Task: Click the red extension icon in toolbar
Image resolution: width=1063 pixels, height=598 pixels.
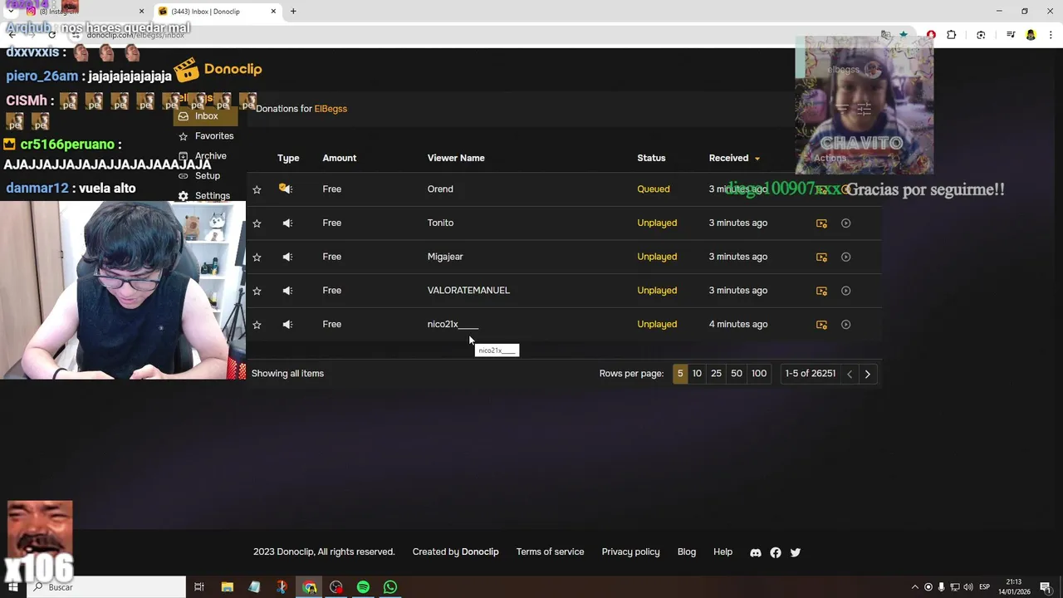Action: pos(931,35)
